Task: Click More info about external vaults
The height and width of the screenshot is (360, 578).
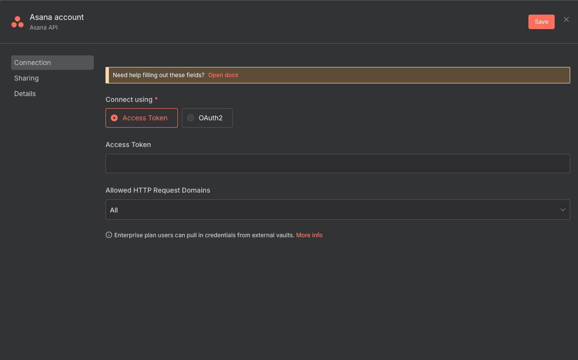Action: (x=309, y=235)
